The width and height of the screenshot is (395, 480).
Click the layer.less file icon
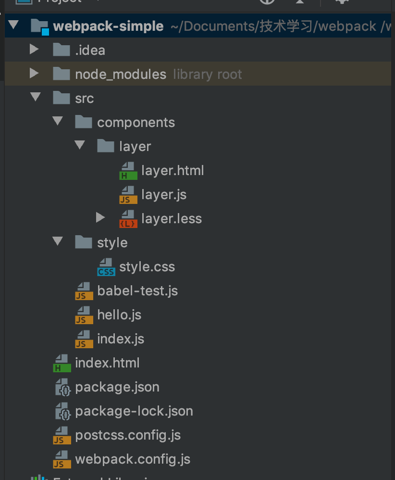pos(128,219)
